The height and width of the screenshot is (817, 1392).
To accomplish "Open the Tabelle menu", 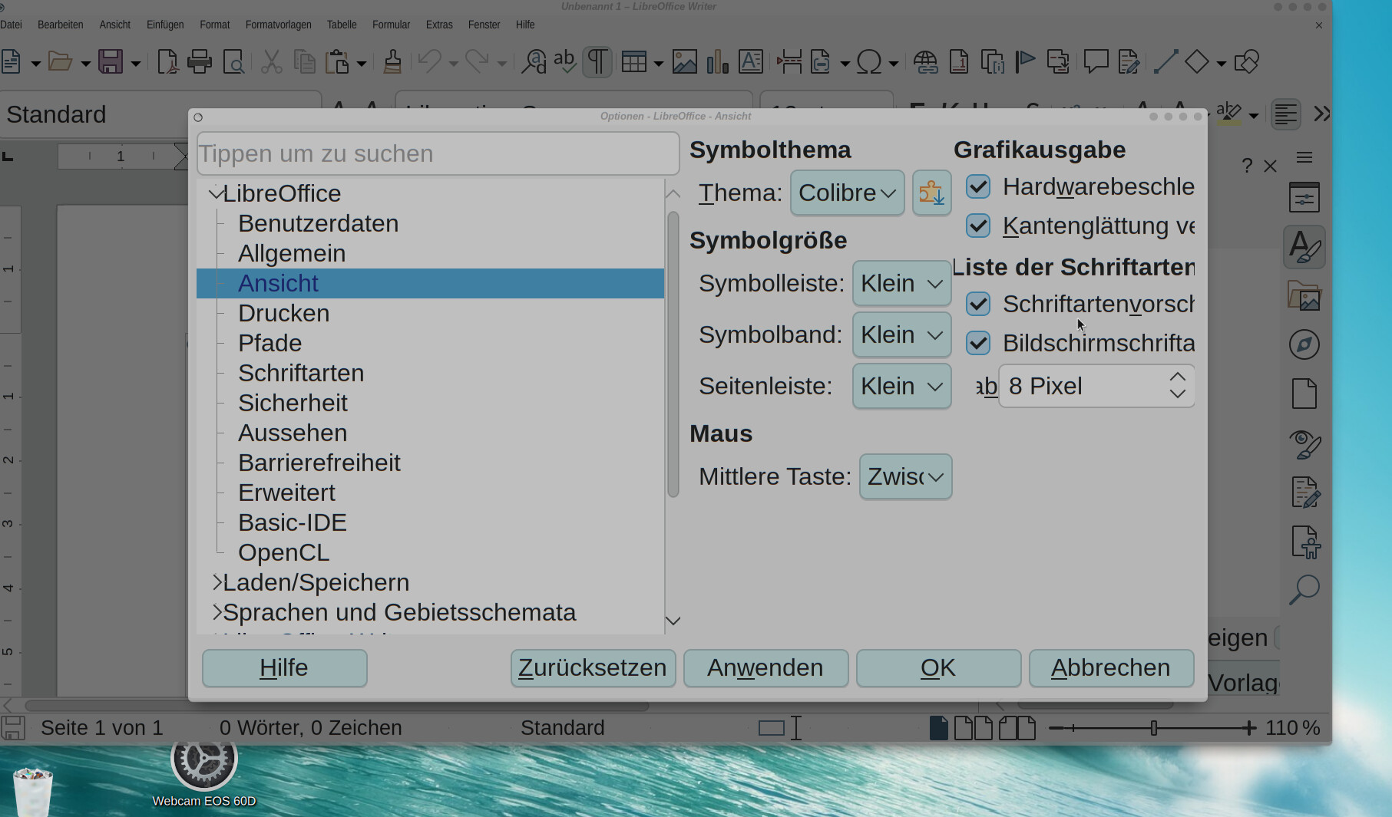I will pyautogui.click(x=342, y=25).
